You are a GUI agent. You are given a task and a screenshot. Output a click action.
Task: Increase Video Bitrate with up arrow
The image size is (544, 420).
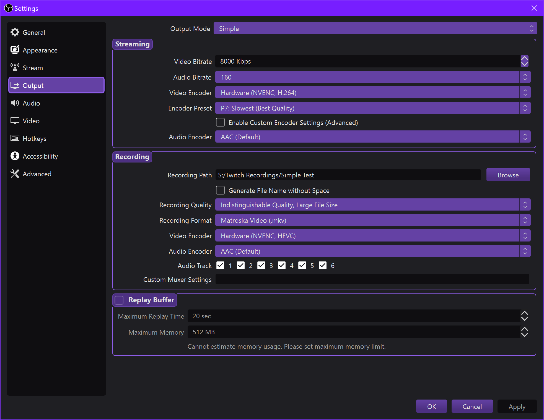[524, 58]
